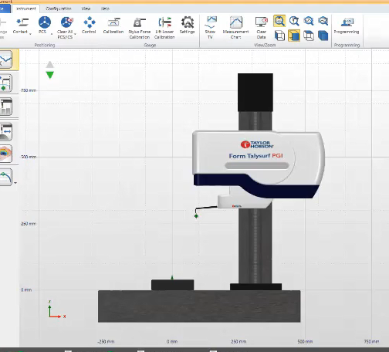This screenshot has height=352, width=389.
Task: Start the gauge Calibration tool
Action: tap(113, 25)
